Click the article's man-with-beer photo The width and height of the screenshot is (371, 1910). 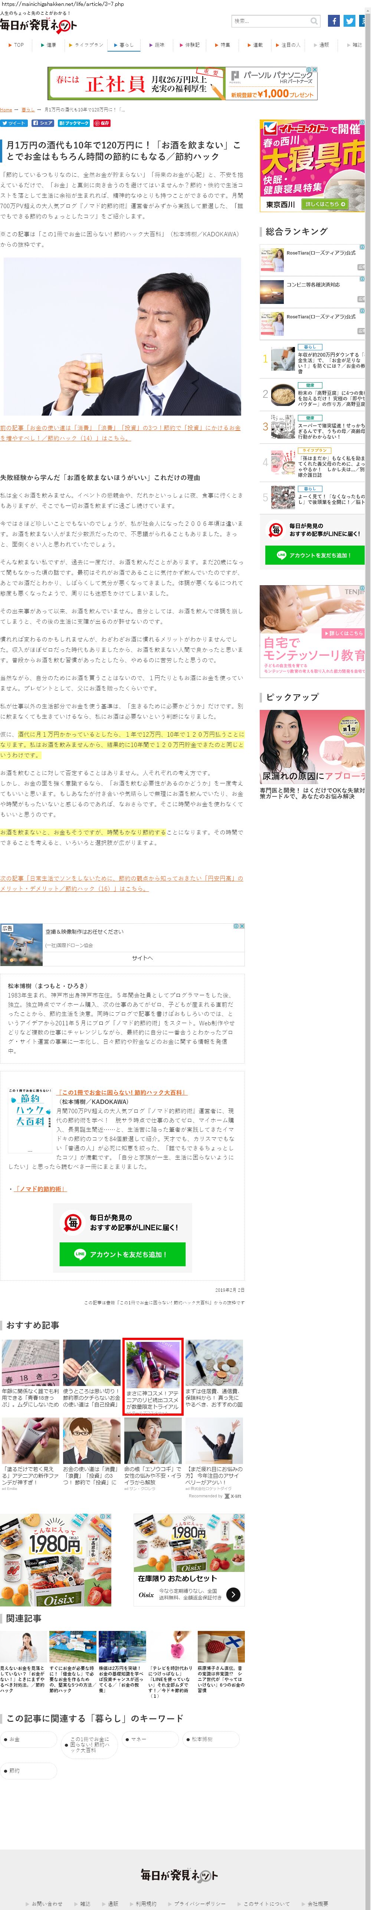click(x=122, y=336)
